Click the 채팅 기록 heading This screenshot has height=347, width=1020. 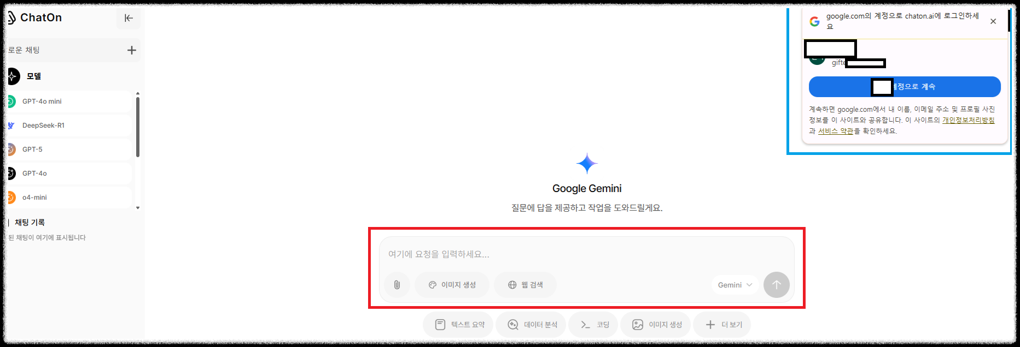coord(30,223)
